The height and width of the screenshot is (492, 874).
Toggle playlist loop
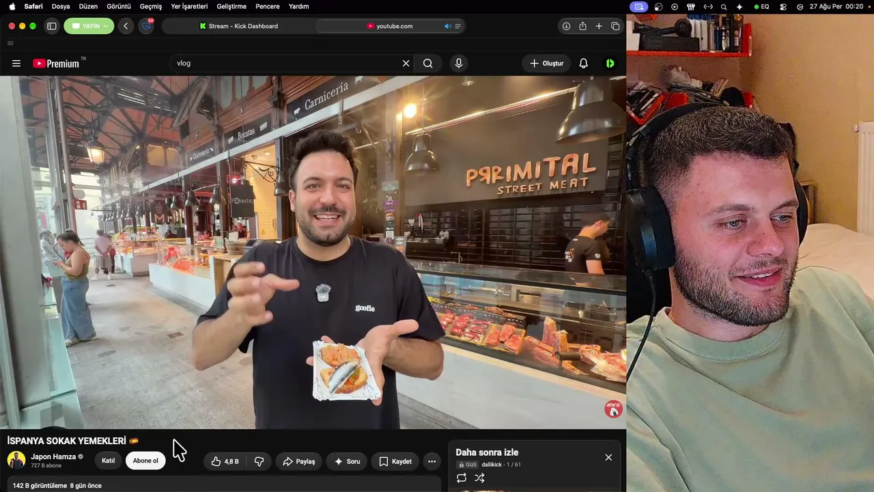tap(462, 478)
